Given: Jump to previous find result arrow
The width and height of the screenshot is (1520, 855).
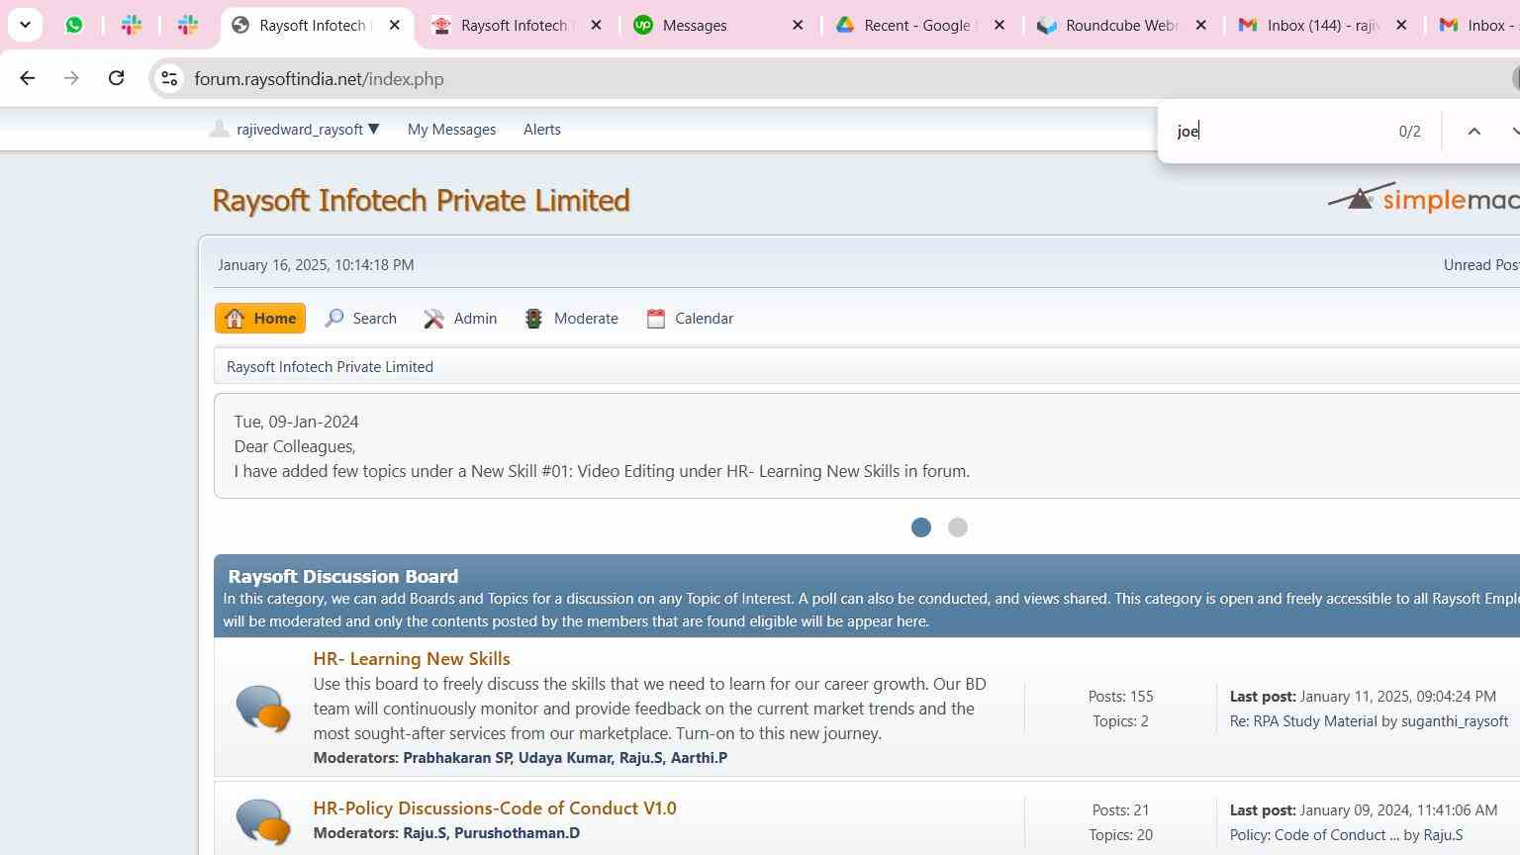Looking at the screenshot, I should point(1473,131).
